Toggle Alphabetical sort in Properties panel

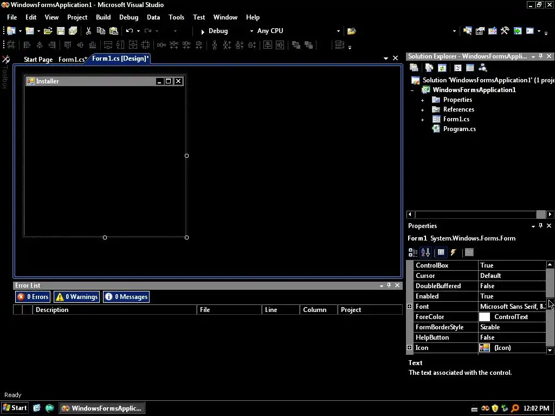pos(425,252)
